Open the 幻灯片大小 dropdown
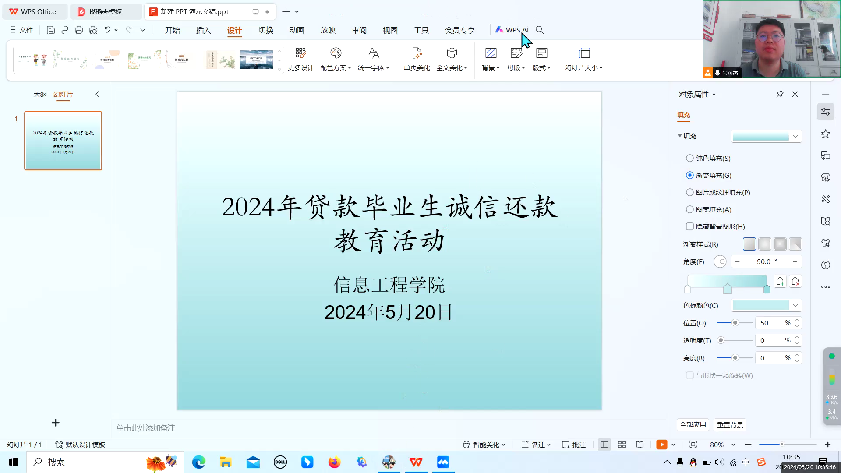The image size is (841, 473). pyautogui.click(x=584, y=59)
